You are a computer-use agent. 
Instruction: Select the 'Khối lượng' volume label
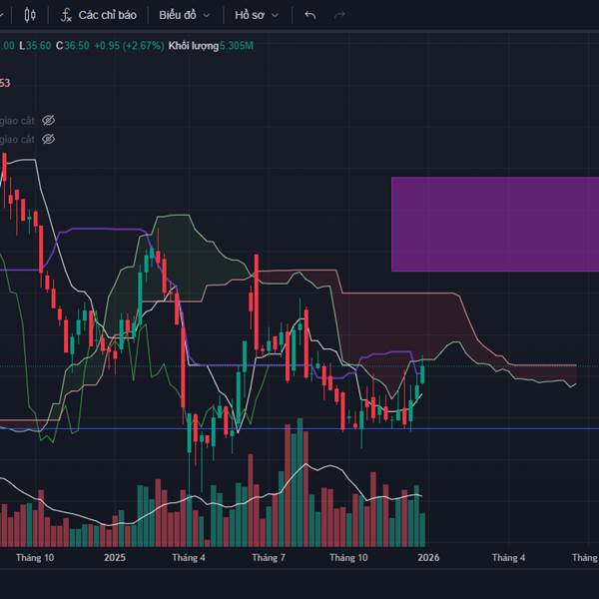[194, 46]
